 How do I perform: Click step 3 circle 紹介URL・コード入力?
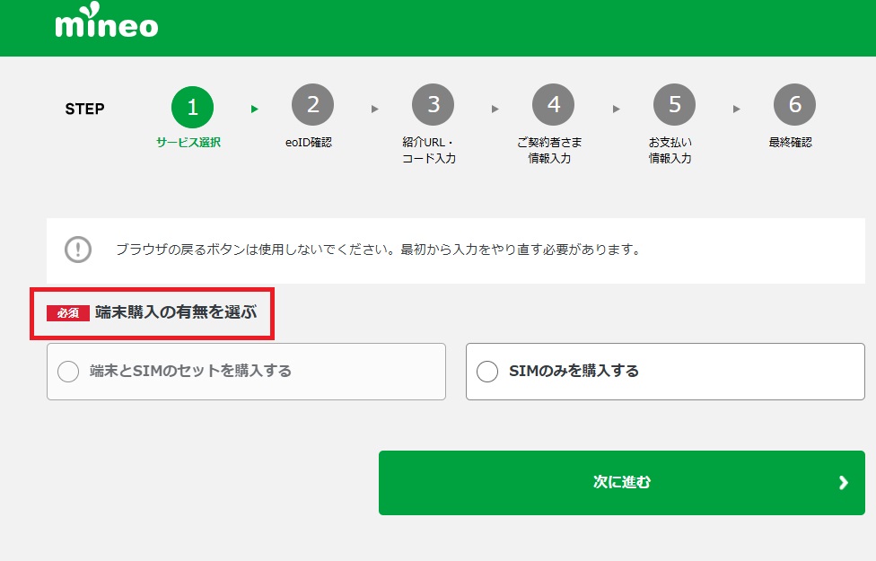433,104
